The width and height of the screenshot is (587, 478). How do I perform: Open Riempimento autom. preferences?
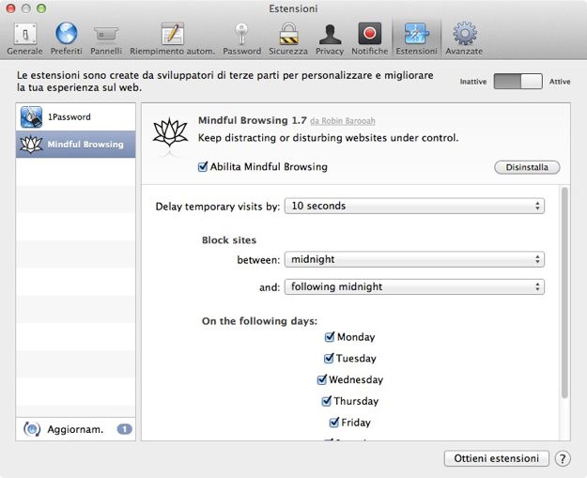pyautogui.click(x=172, y=39)
